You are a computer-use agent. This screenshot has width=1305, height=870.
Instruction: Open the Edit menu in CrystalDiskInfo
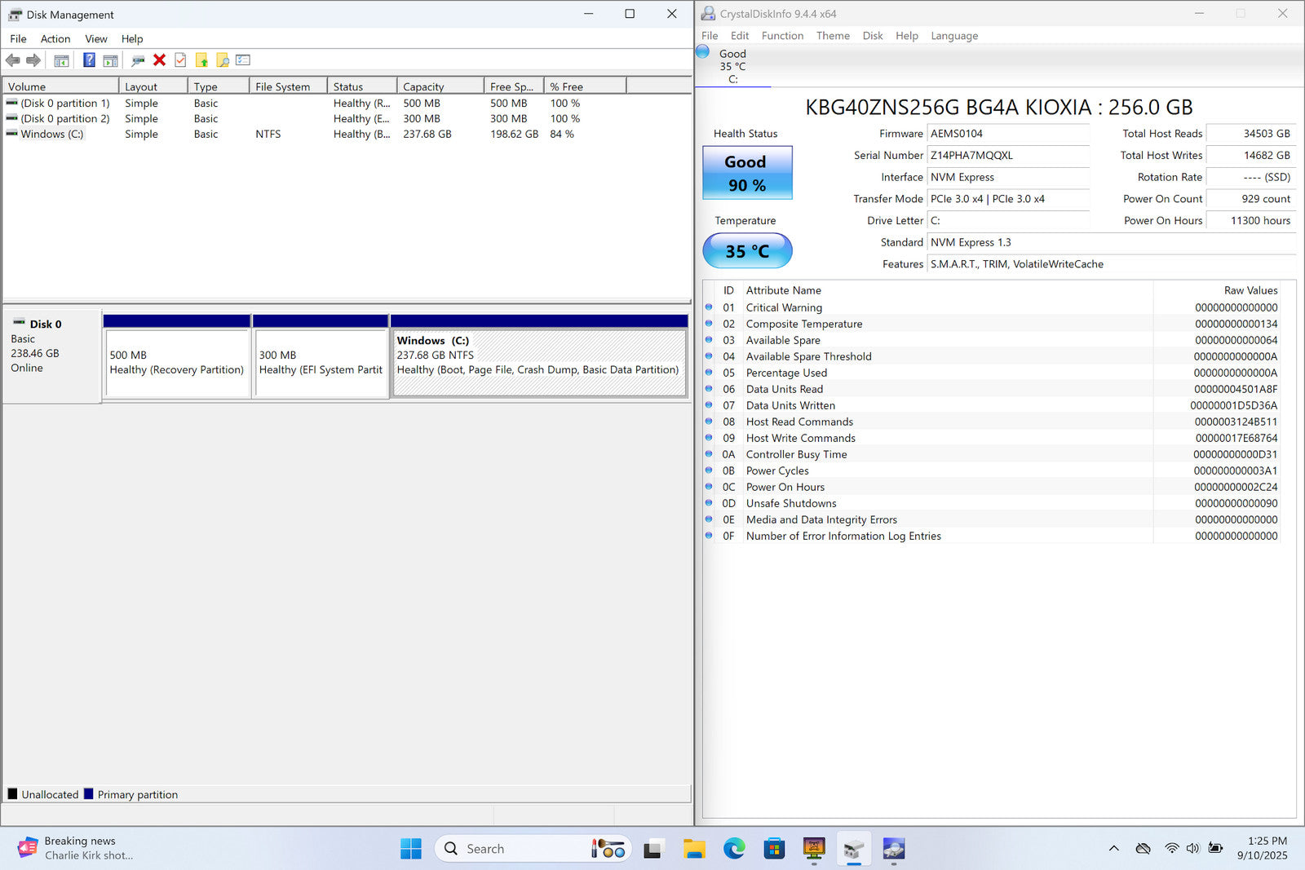click(740, 36)
